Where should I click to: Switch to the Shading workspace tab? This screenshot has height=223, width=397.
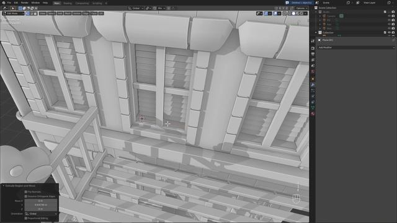(x=68, y=3)
